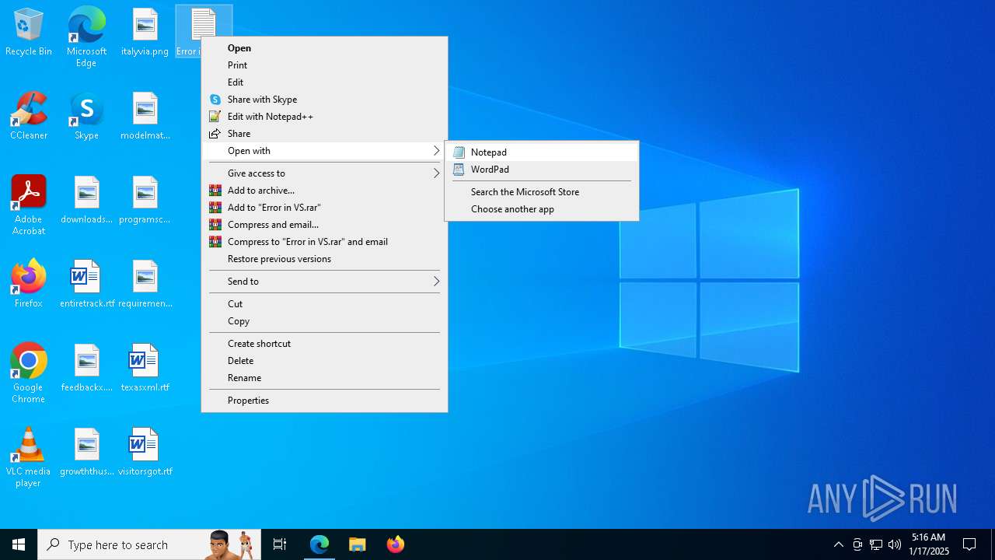Select the Firefox desktop shortcut
The width and height of the screenshot is (995, 560).
coord(29,285)
